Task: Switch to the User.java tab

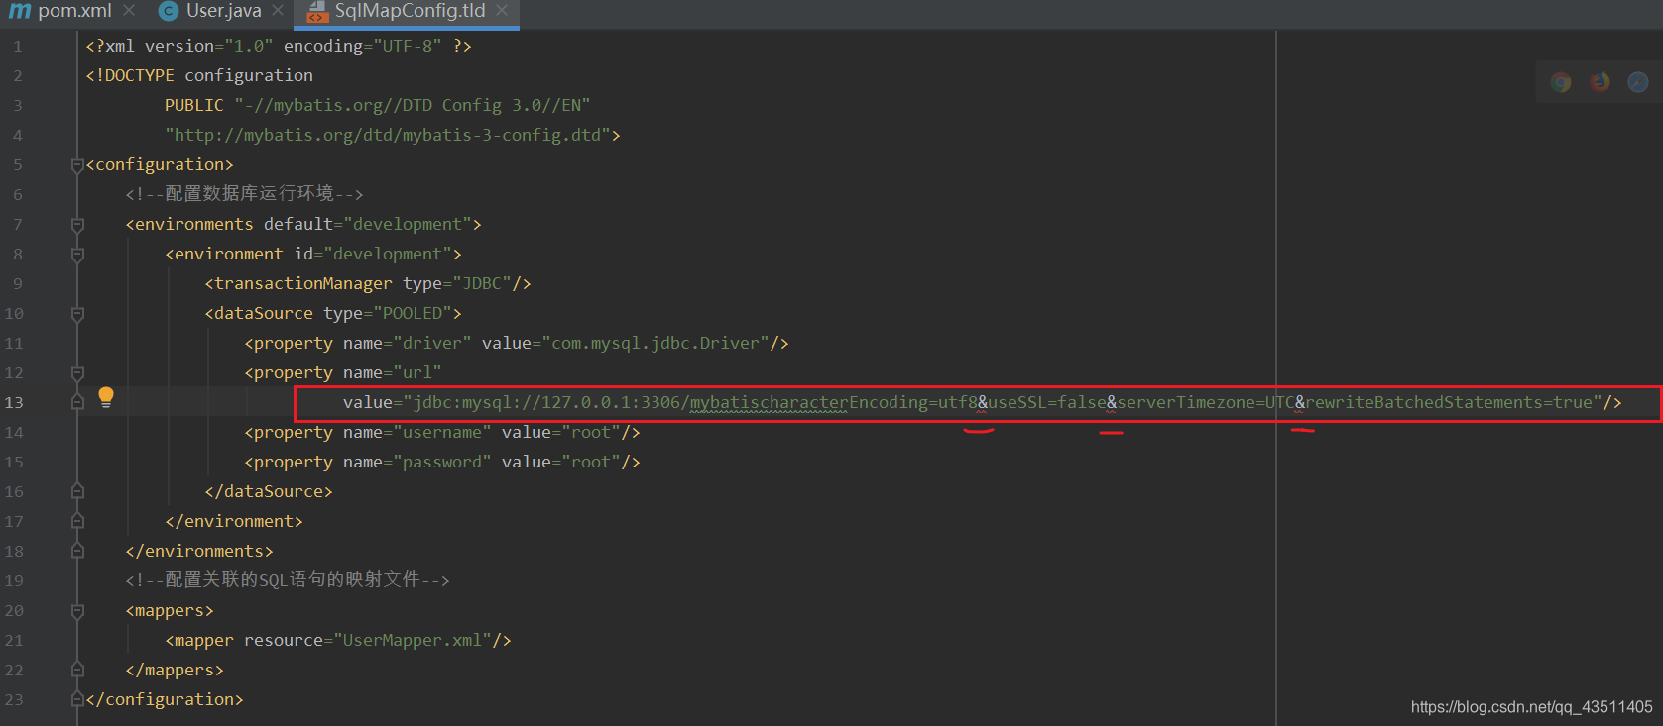Action: tap(222, 11)
